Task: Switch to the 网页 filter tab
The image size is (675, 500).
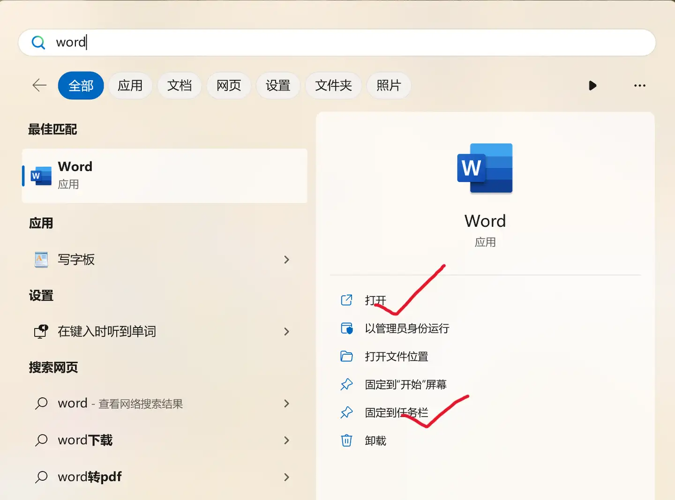Action: pyautogui.click(x=229, y=85)
